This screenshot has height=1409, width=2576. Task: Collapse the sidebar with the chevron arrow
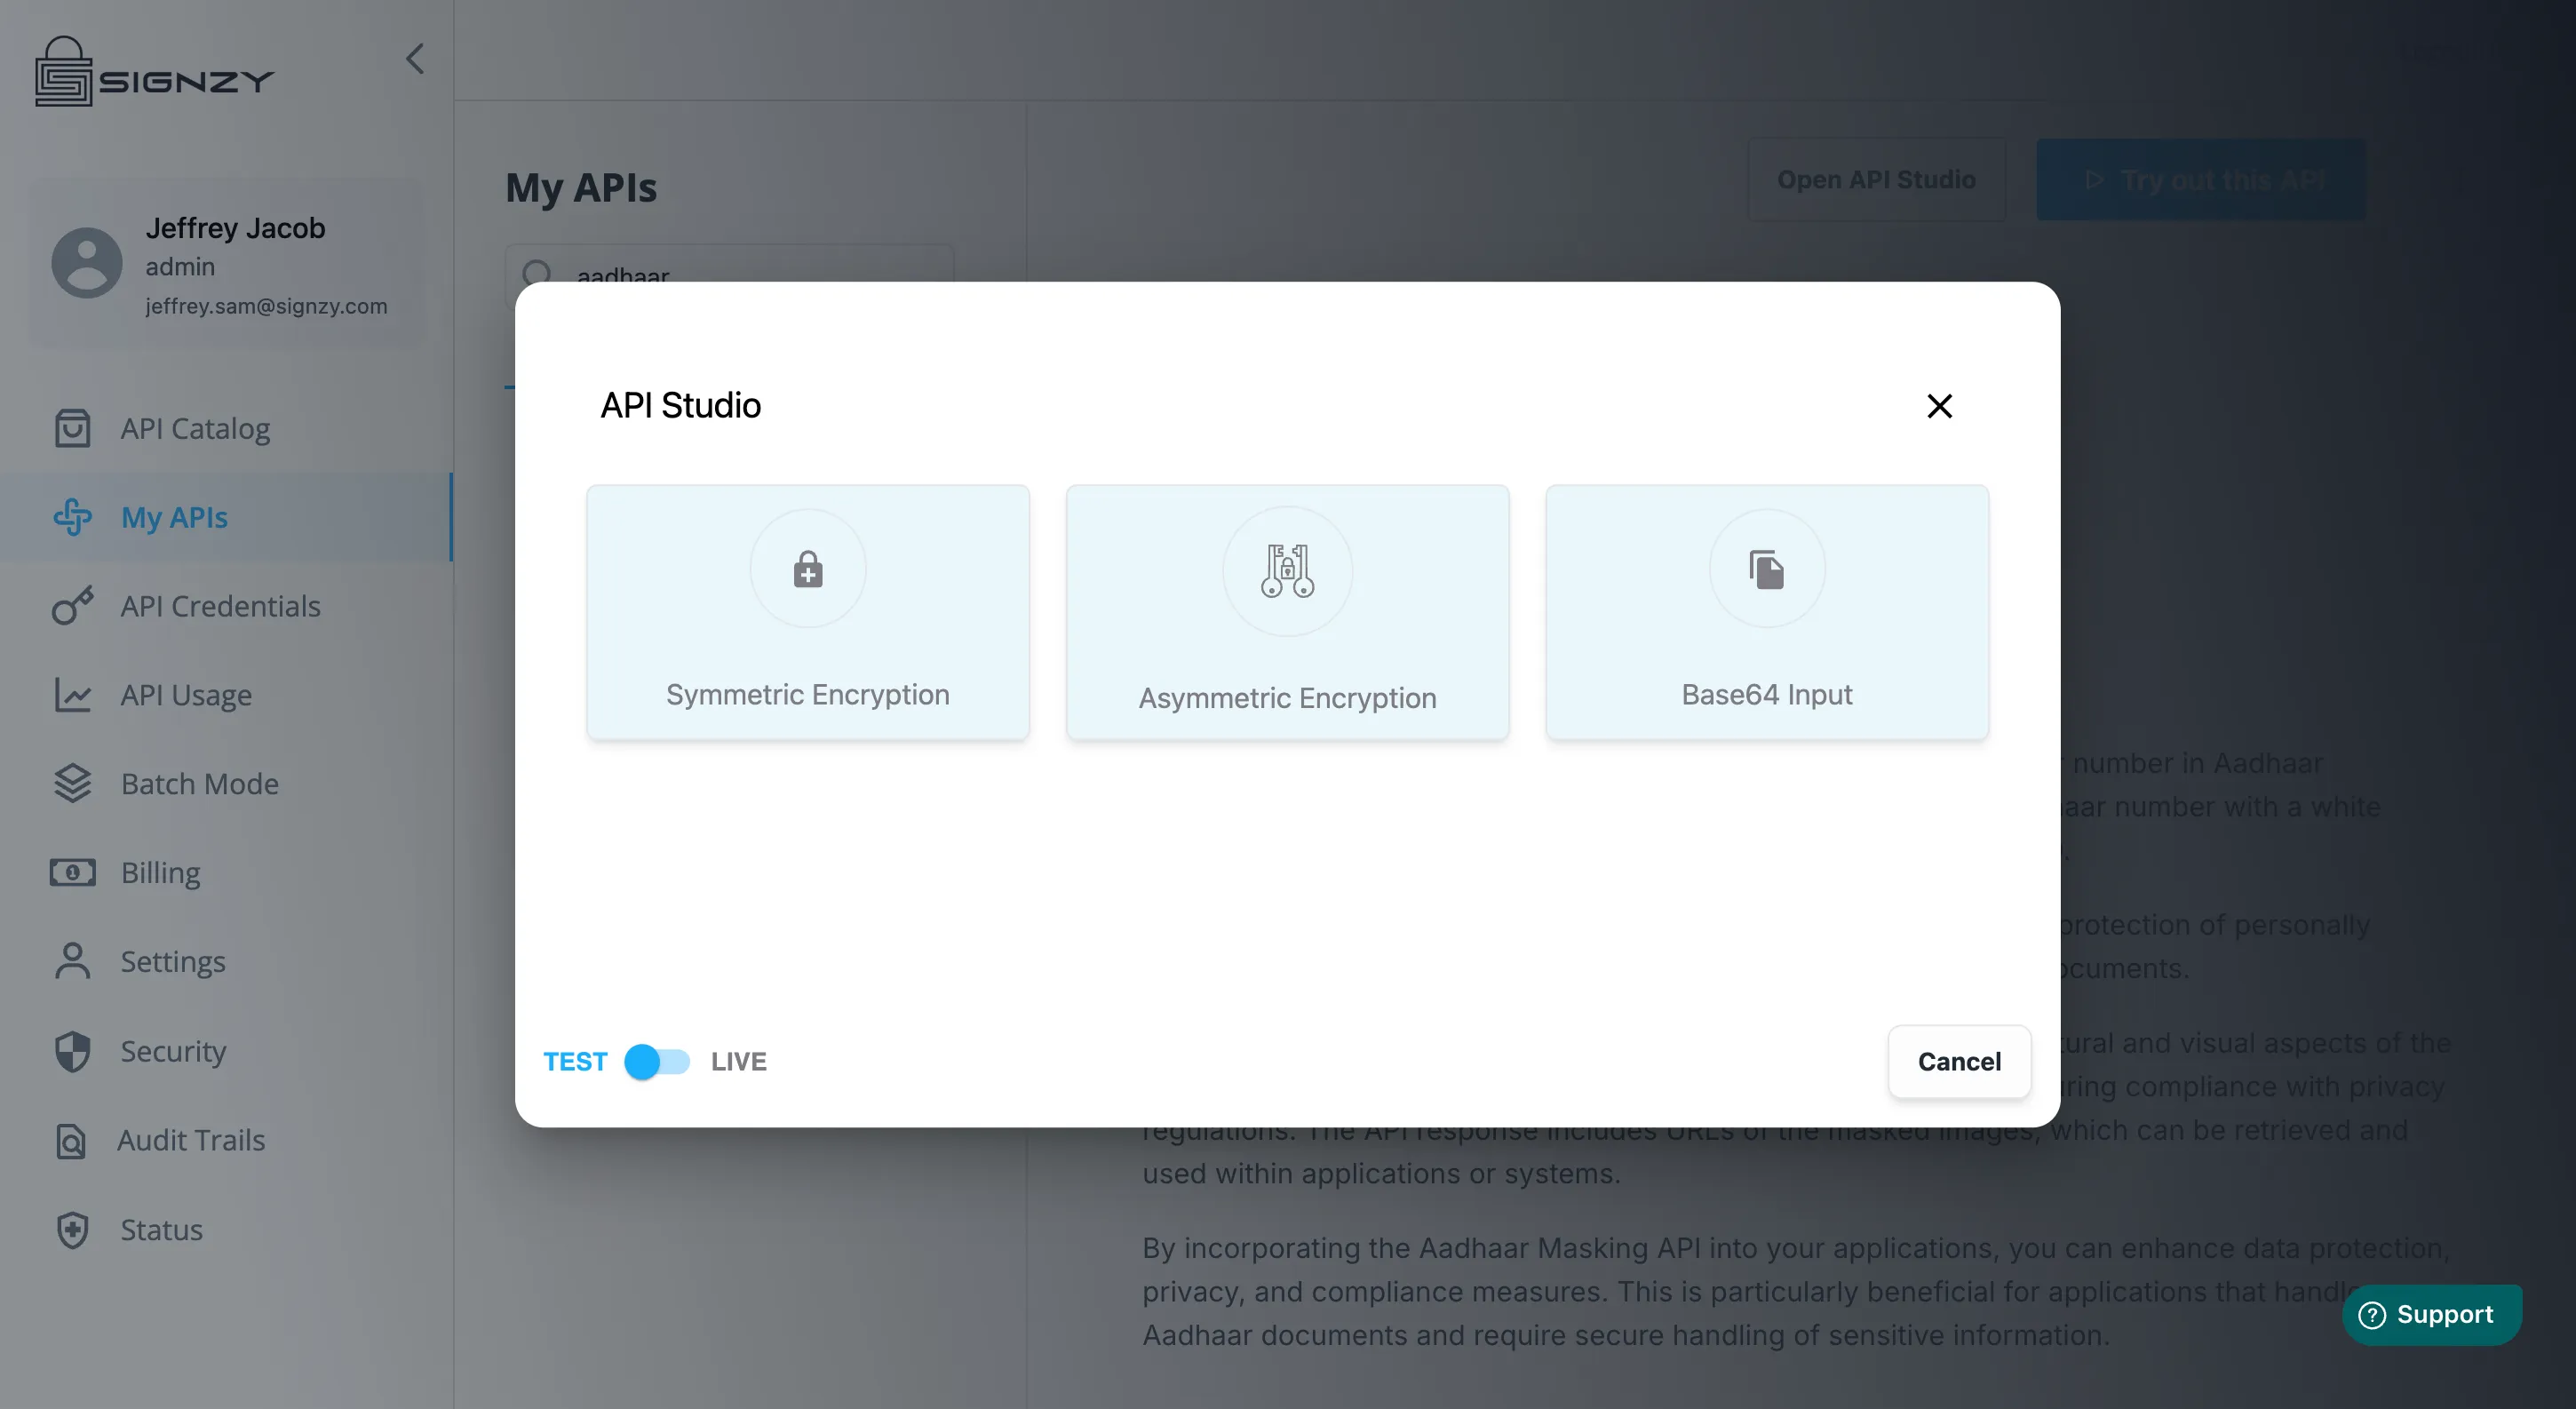tap(415, 59)
